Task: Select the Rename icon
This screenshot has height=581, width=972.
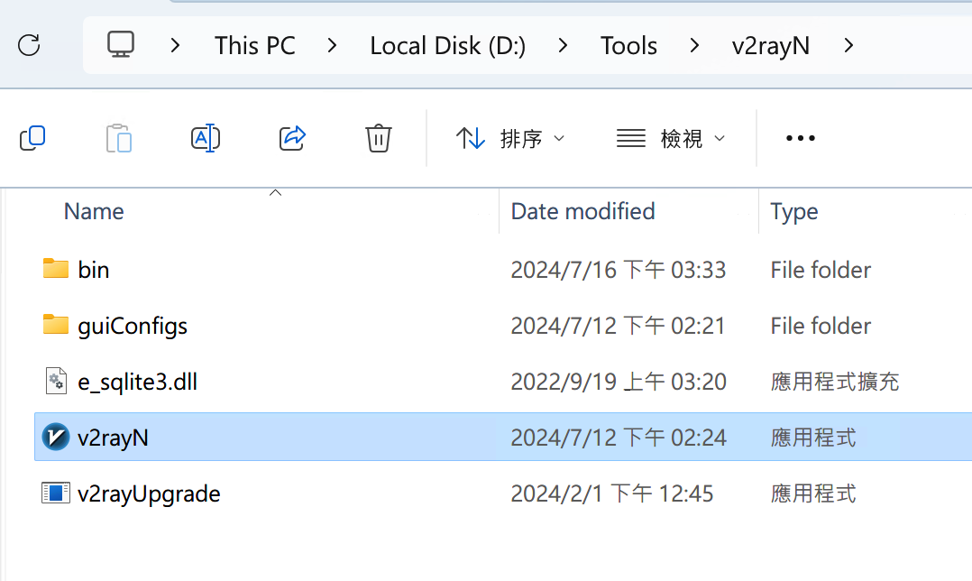Action: click(x=206, y=138)
